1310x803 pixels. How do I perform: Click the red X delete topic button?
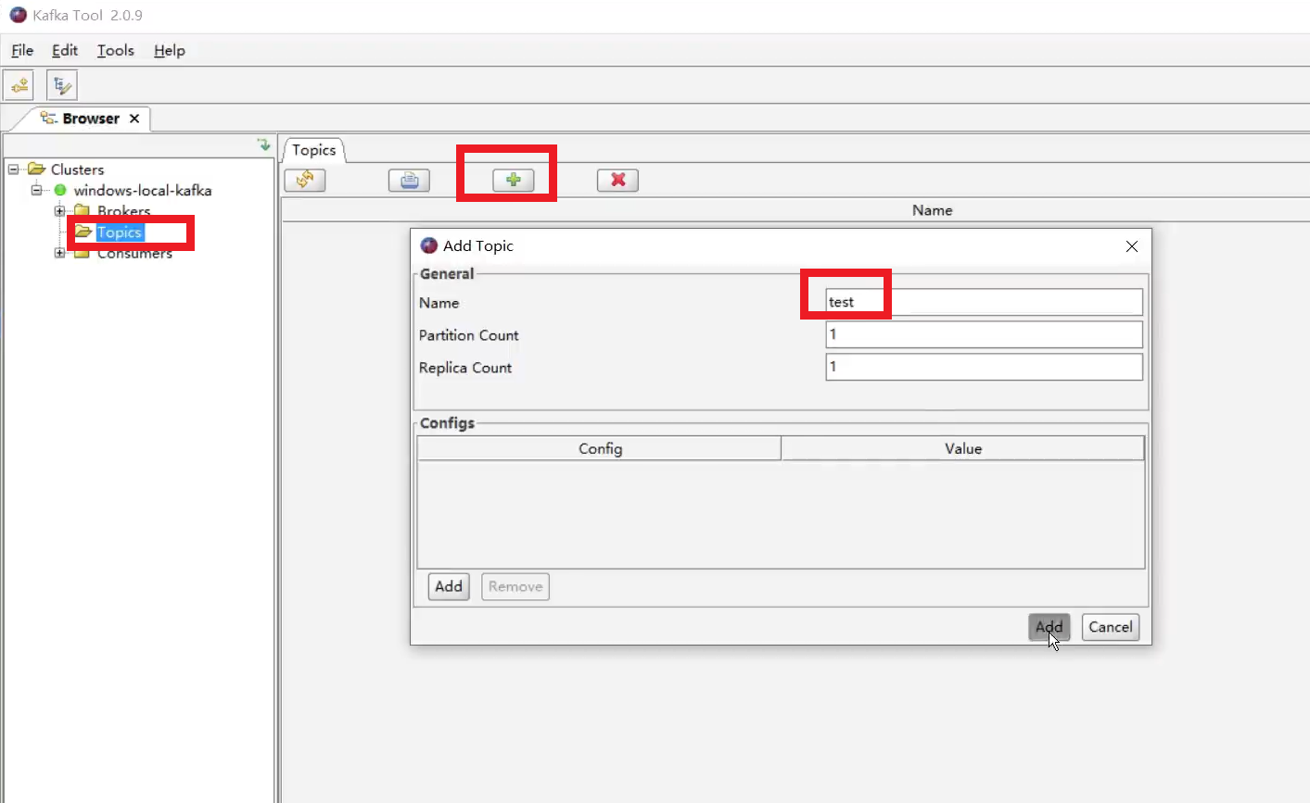point(618,180)
